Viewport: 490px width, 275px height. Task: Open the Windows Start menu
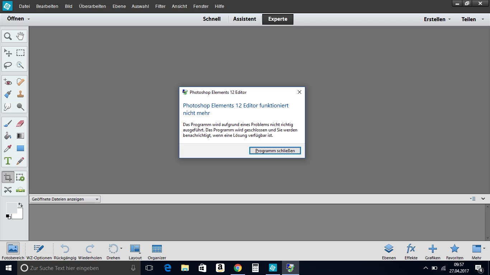click(x=8, y=268)
